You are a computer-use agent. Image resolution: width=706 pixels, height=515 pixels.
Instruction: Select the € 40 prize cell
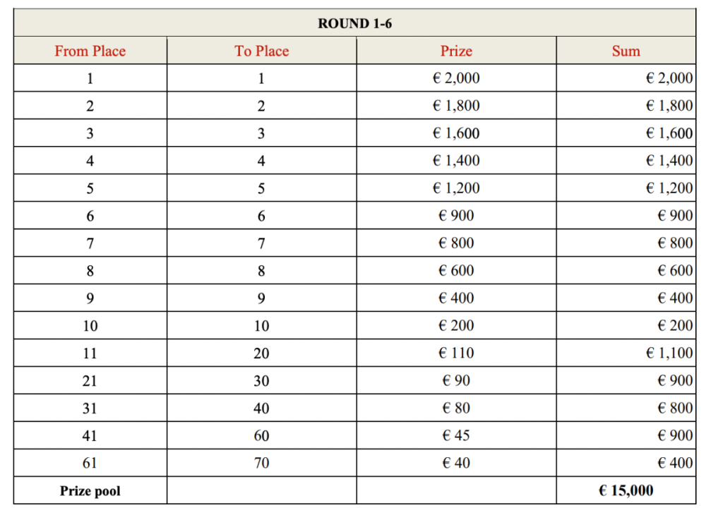[x=456, y=464]
